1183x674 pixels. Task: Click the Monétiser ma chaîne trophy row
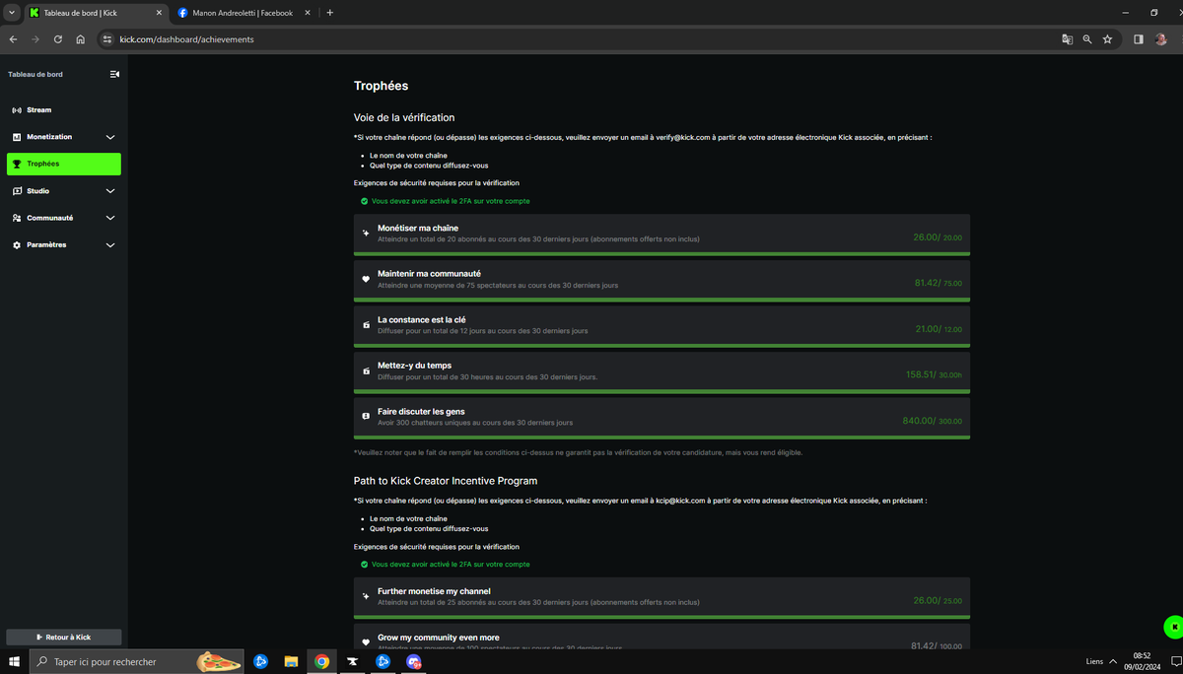point(661,235)
